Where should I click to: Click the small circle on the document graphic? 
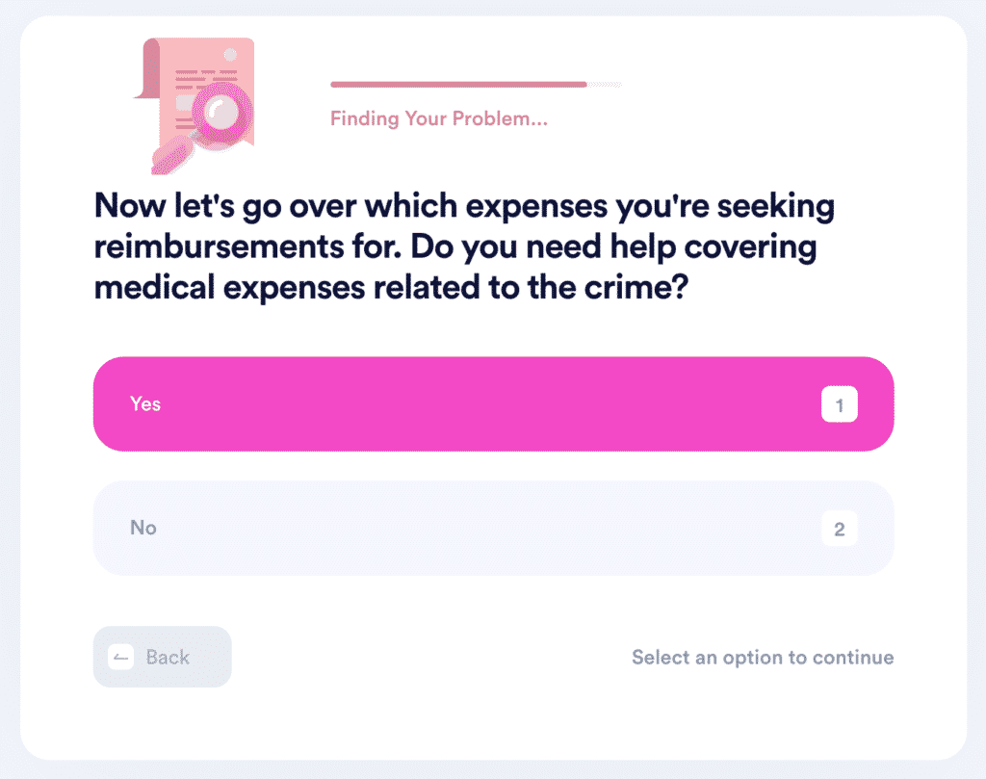coord(231,55)
